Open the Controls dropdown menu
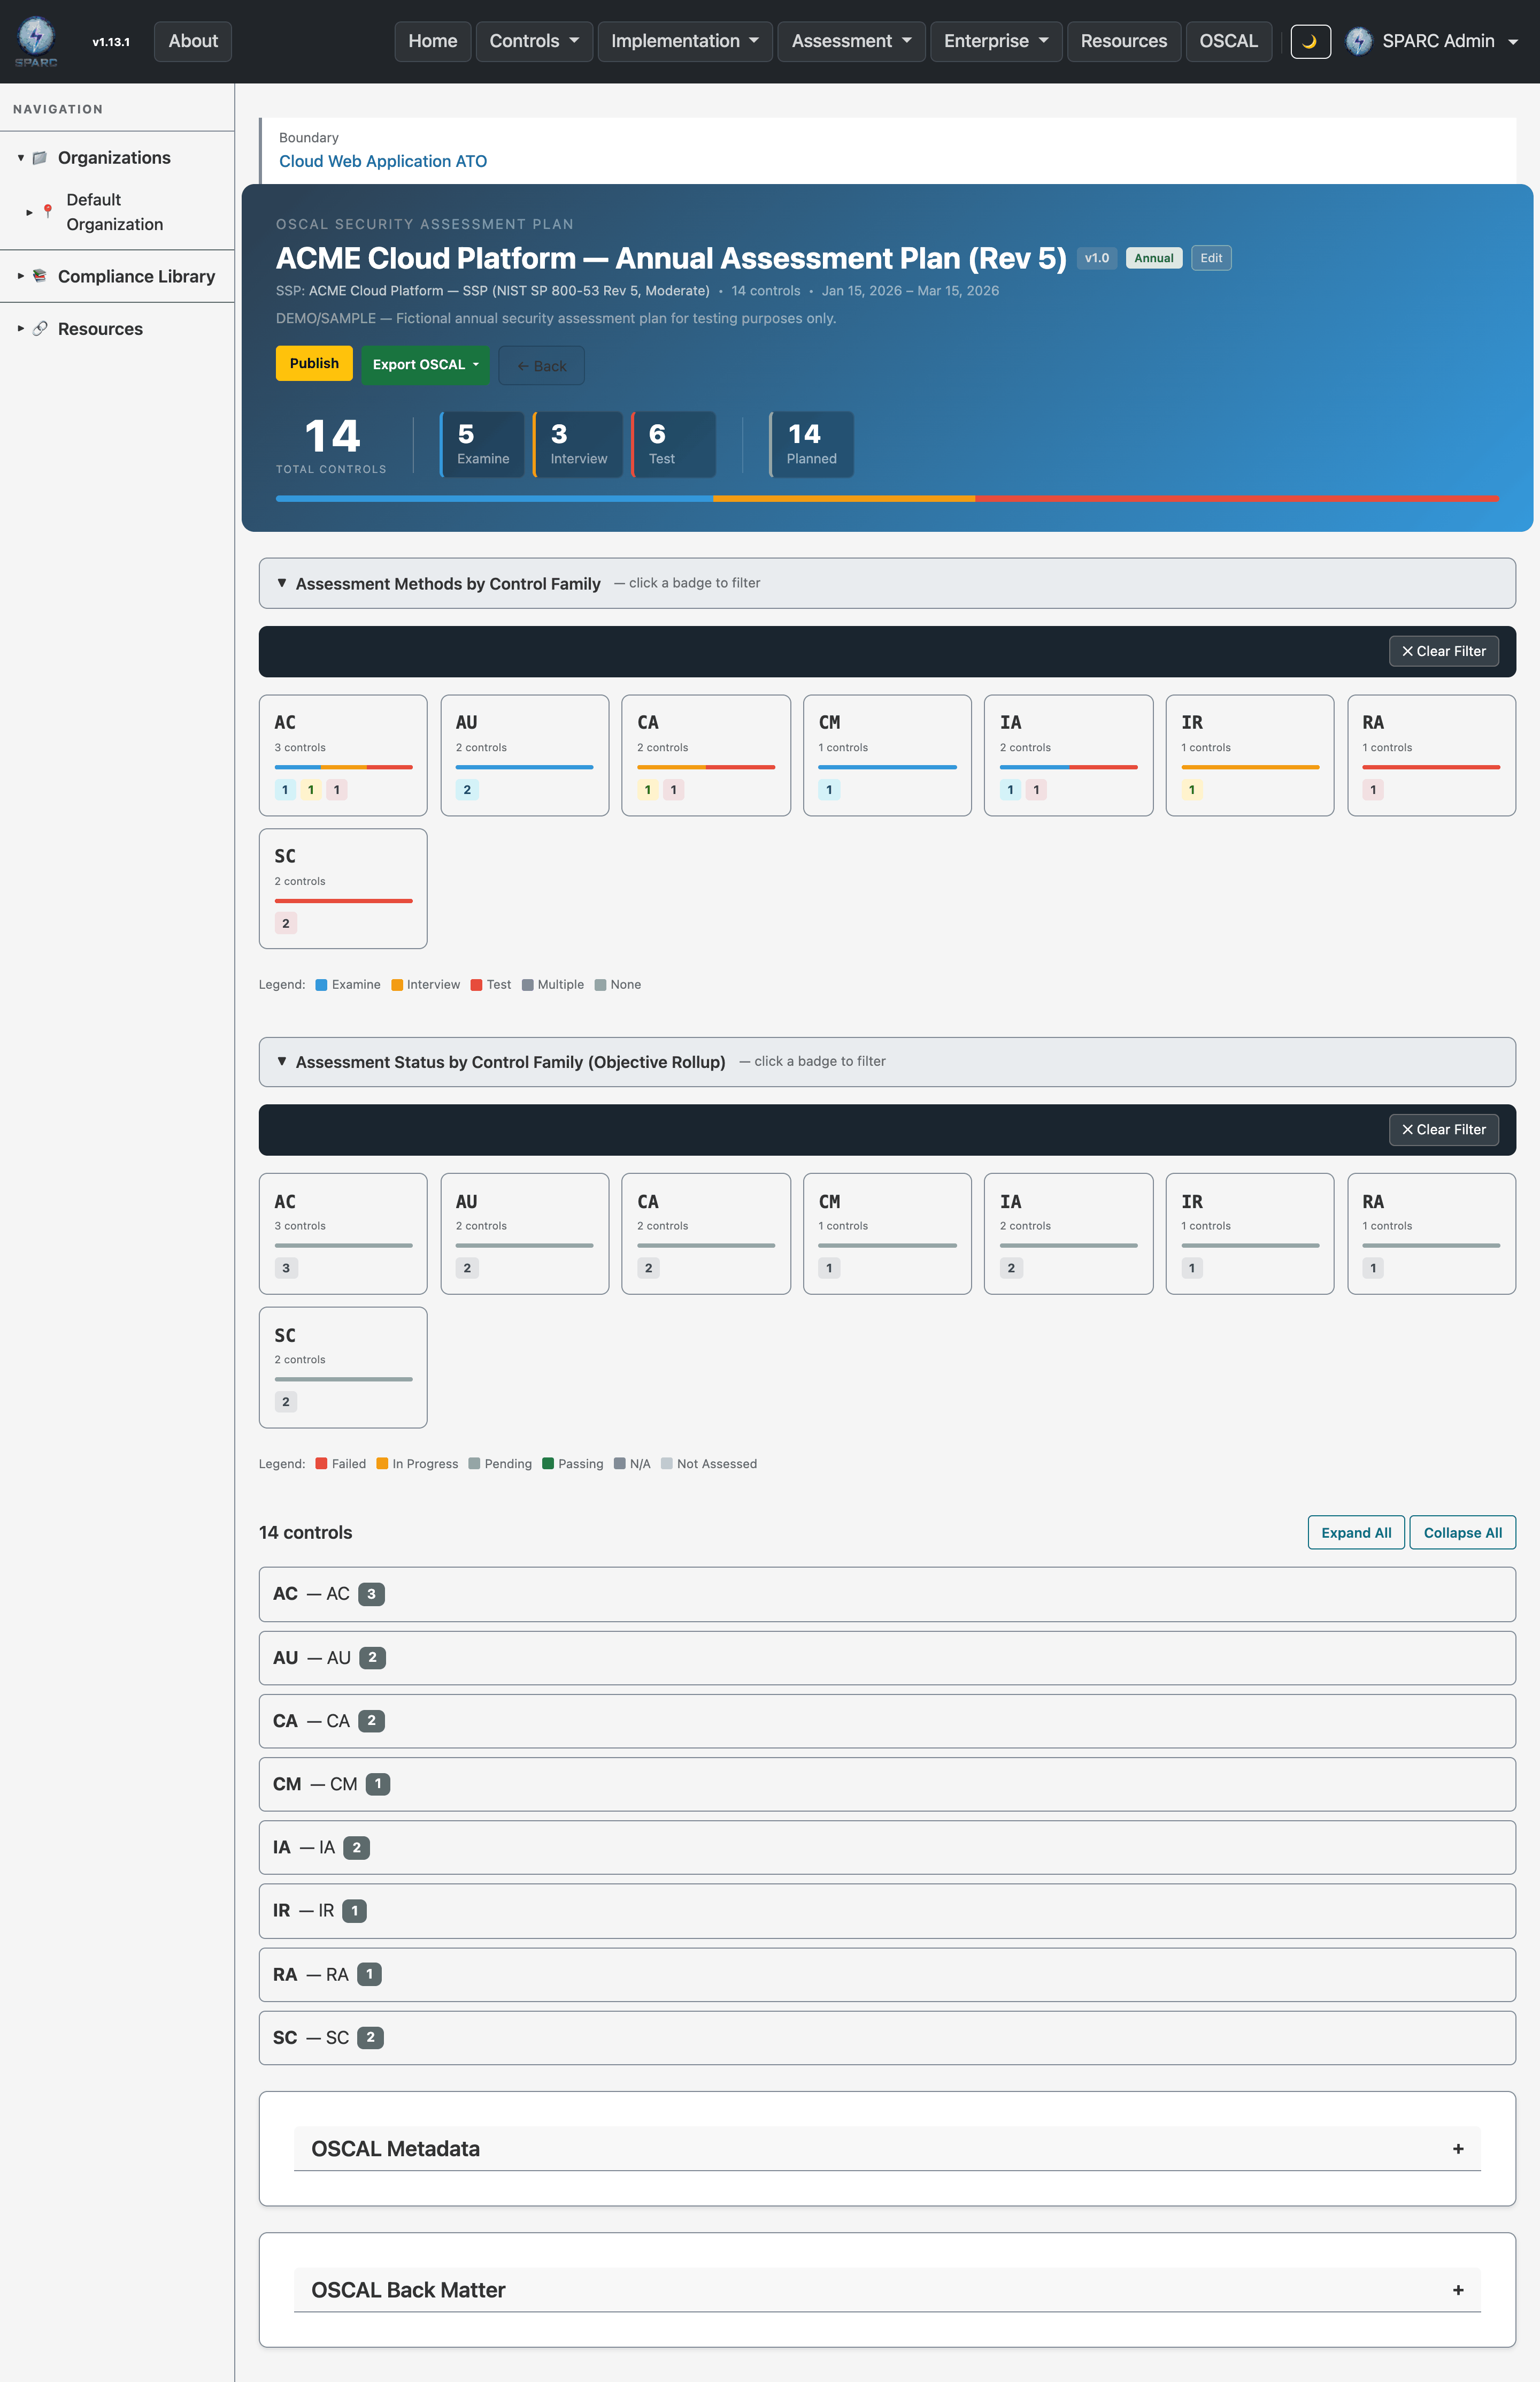The image size is (1540, 2382). point(534,41)
